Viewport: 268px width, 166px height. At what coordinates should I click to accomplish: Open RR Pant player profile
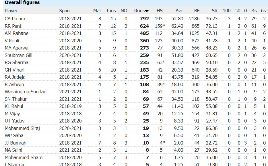[x=13, y=26]
